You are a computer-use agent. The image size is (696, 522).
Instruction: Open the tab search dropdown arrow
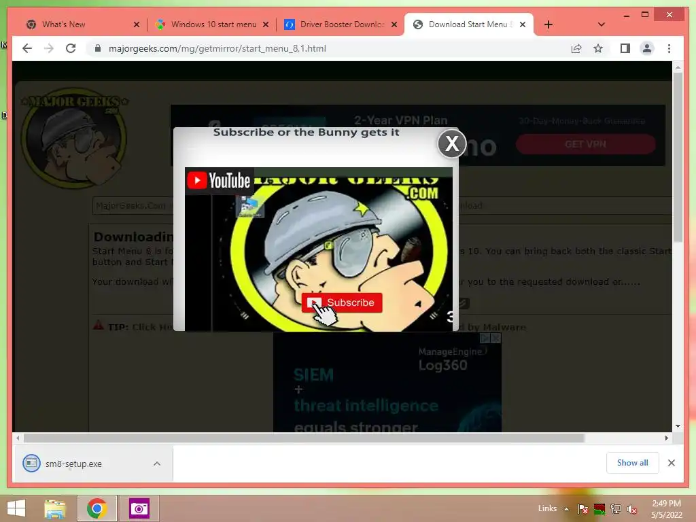(x=601, y=24)
